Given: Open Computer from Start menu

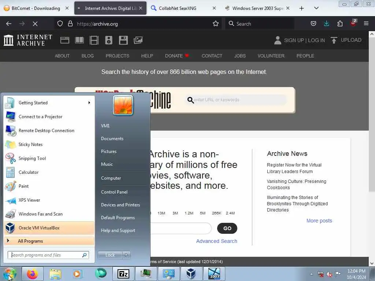Looking at the screenshot, I should click(x=111, y=178).
